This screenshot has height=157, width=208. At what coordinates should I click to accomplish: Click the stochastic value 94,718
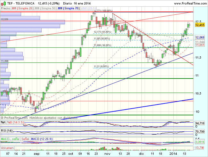pos(200,123)
